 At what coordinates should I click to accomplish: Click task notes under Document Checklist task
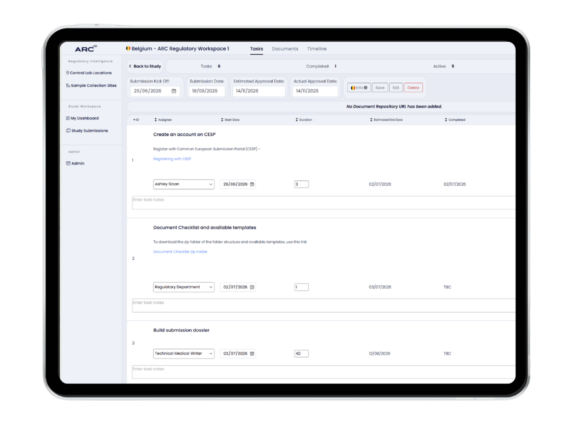tap(323, 306)
